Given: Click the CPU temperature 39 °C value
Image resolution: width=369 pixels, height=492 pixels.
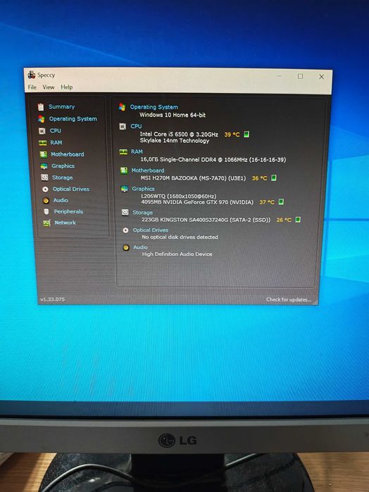Looking at the screenshot, I should 232,134.
